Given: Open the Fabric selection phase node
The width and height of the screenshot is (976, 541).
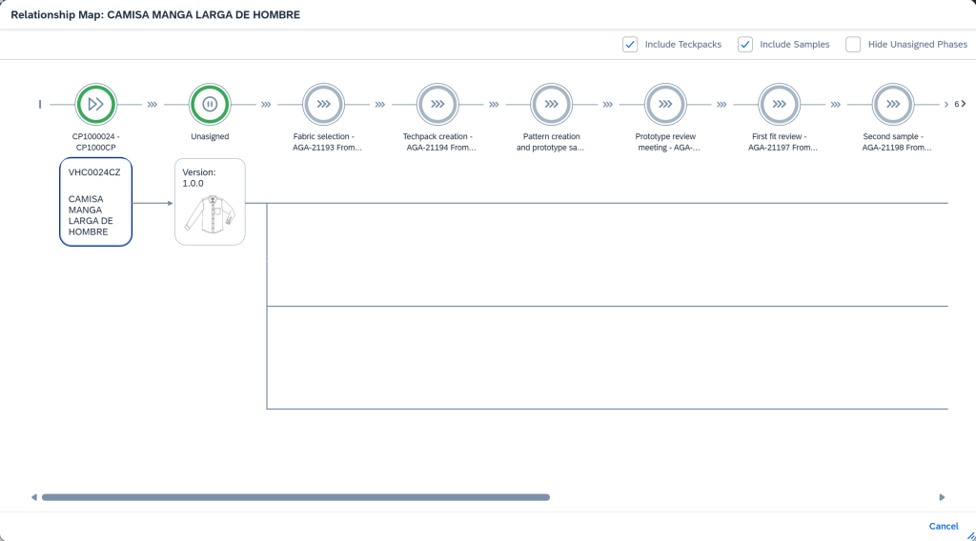Looking at the screenshot, I should (323, 104).
